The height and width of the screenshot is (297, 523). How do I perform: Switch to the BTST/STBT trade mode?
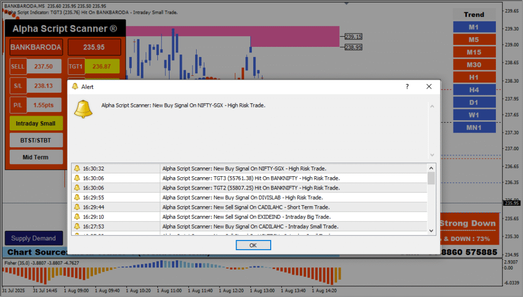pos(36,140)
